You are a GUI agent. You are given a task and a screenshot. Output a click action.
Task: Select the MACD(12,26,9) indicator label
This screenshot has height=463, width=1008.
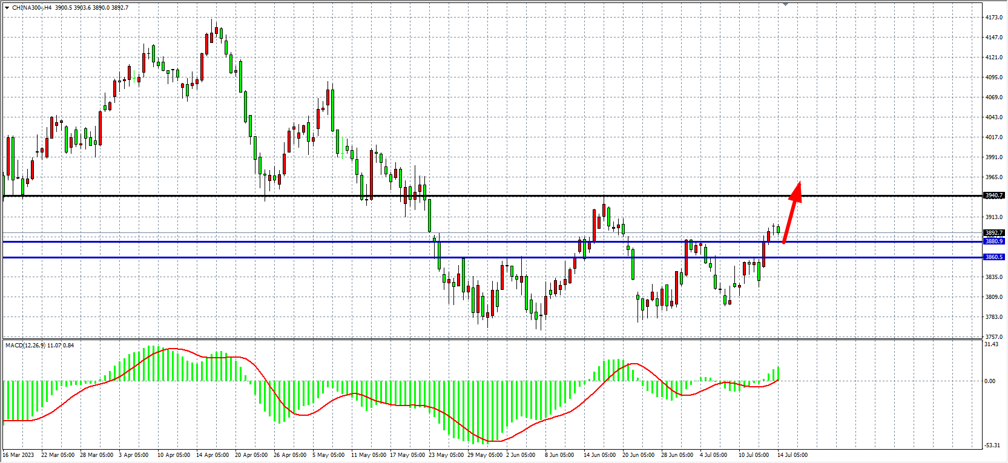point(25,346)
